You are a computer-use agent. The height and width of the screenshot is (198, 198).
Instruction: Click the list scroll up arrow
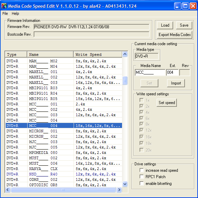[125, 54]
